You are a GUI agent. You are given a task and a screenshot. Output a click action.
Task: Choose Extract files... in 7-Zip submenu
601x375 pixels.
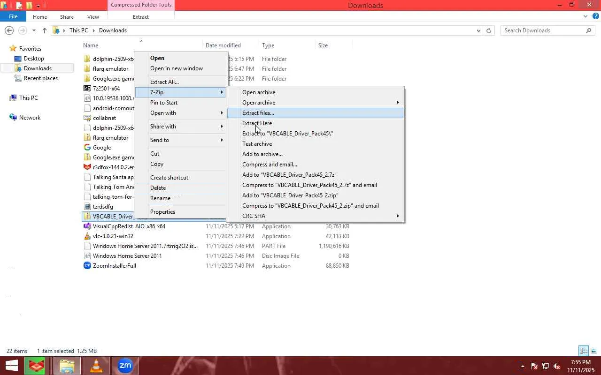(315, 113)
